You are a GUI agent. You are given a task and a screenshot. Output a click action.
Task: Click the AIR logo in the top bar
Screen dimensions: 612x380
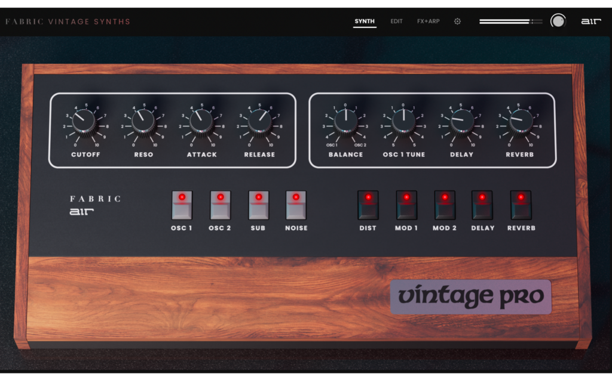(590, 21)
